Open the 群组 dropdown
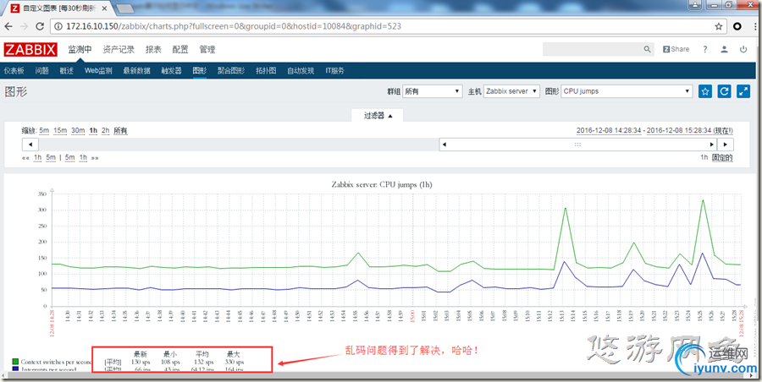The width and height of the screenshot is (762, 382). tap(432, 91)
